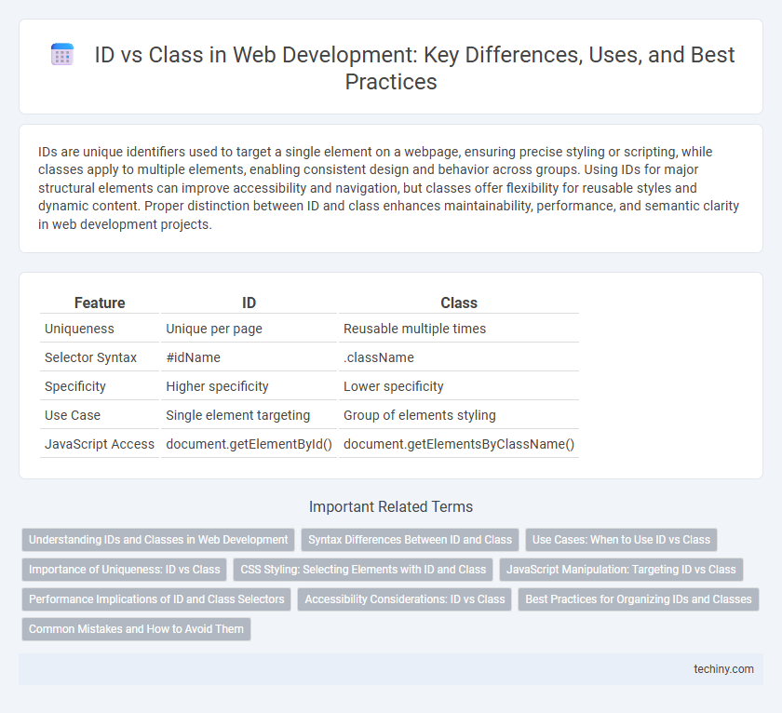
Task: Open 'Common Mistakes and How to Avoid Them' tag
Action: [136, 629]
